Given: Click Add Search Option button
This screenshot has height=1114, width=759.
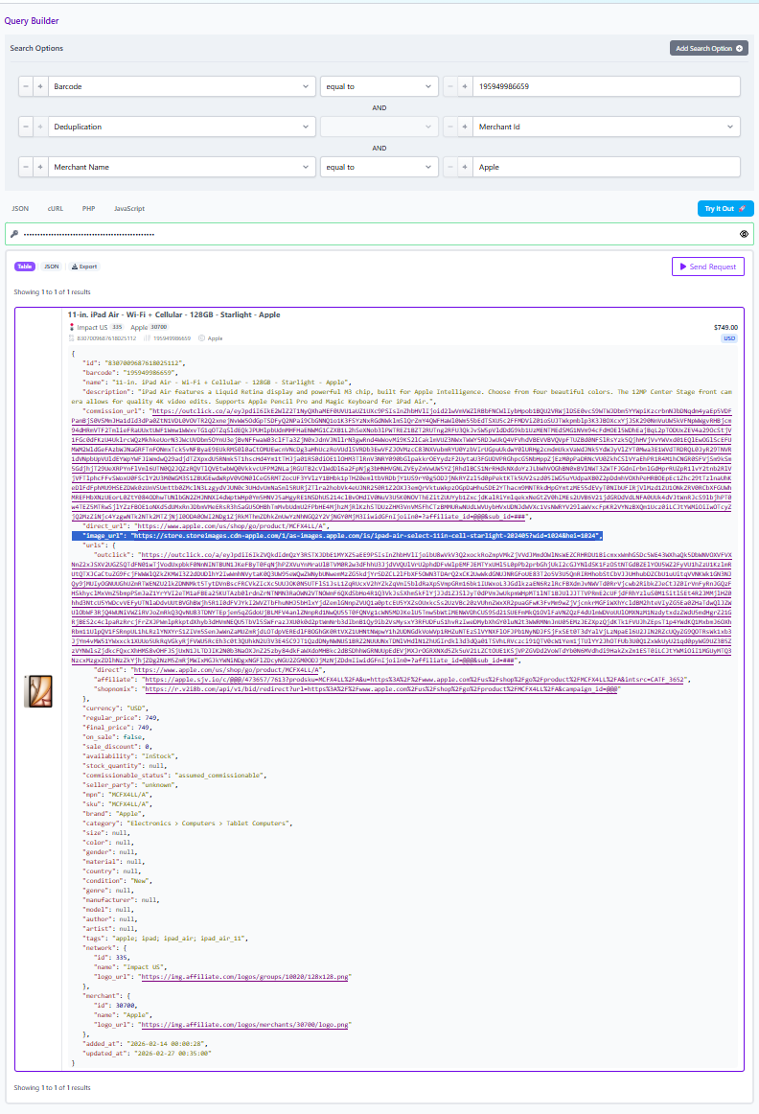Looking at the screenshot, I should tap(708, 48).
